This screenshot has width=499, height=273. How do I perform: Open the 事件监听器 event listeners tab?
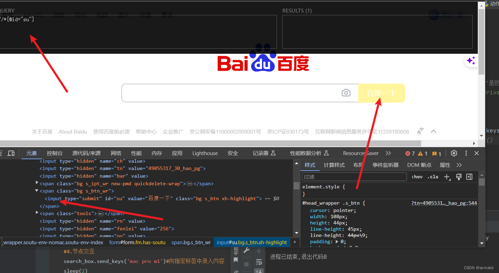pos(385,165)
